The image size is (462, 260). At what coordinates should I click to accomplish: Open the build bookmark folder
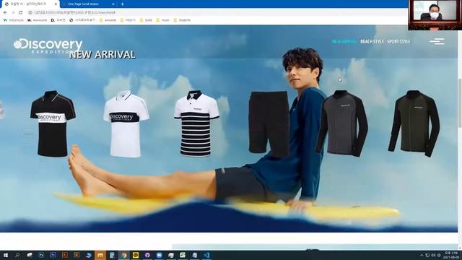click(146, 20)
